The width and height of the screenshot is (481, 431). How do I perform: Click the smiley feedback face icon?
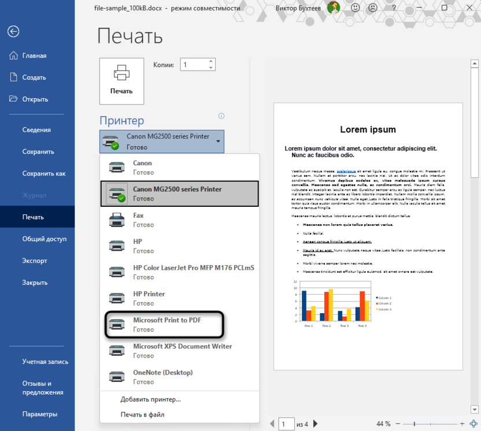[x=355, y=8]
